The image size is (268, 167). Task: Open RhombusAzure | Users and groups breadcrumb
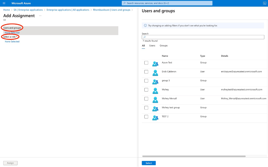point(112,10)
